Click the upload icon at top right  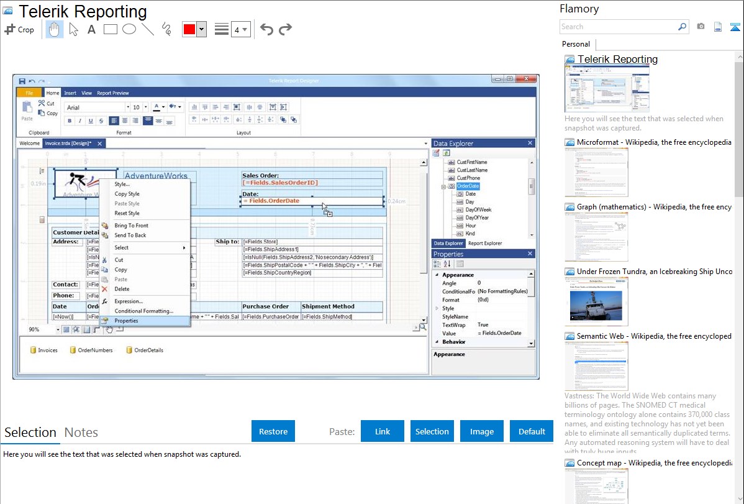coord(735,27)
